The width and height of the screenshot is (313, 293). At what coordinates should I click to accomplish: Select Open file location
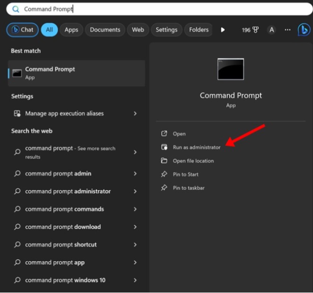coord(193,161)
